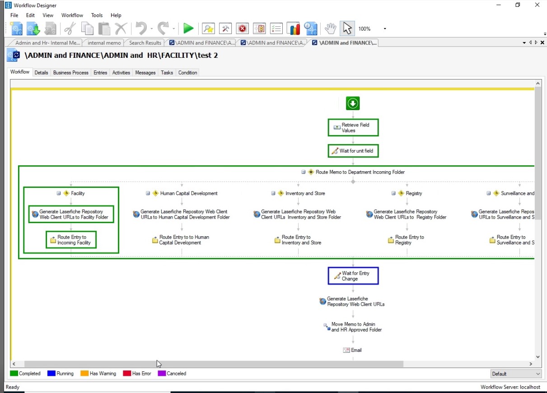
Task: Click the checklist toolbar icon
Action: [276, 28]
